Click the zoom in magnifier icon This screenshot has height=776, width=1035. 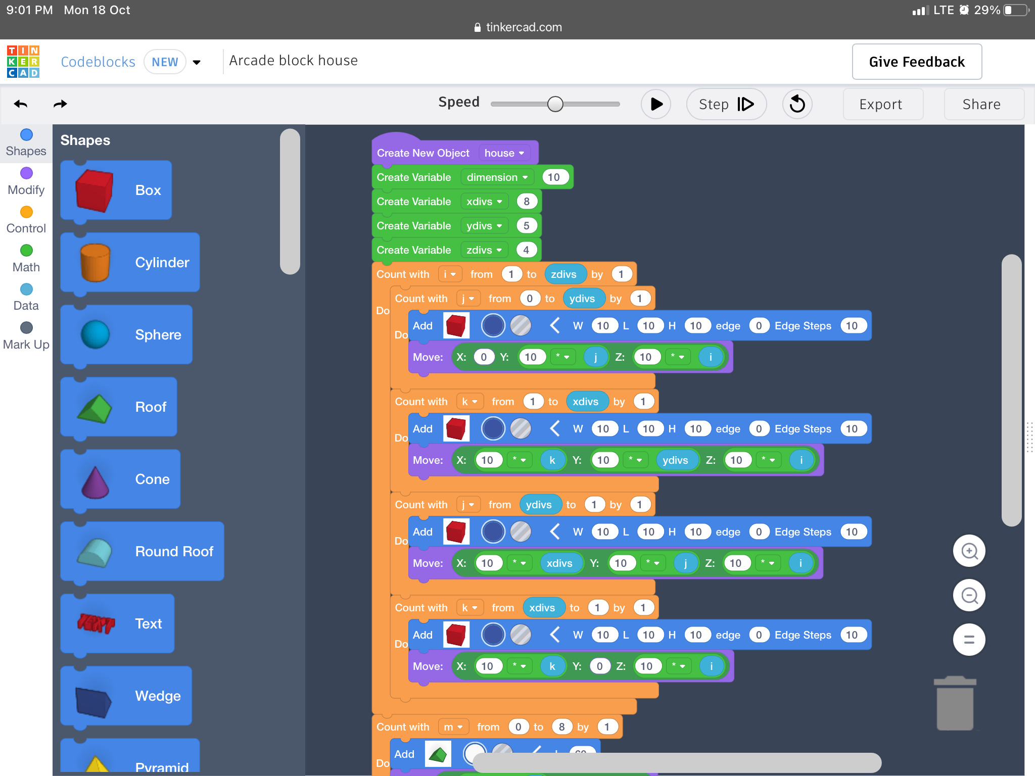969,551
